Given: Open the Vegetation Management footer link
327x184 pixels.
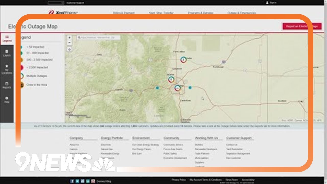Looking at the screenshot, I should (x=238, y=154).
